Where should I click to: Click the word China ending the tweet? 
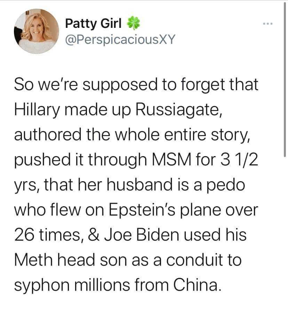pyautogui.click(x=197, y=285)
